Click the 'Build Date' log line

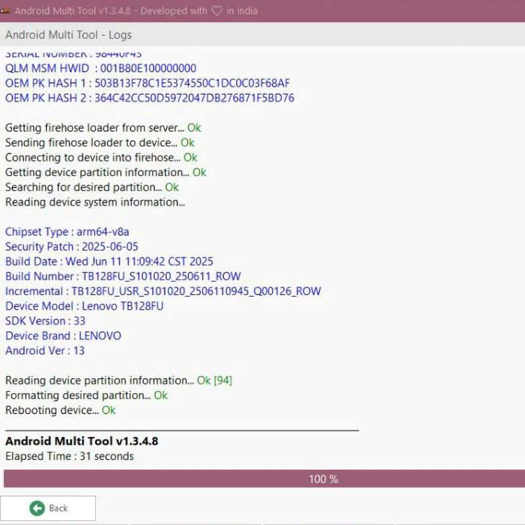pos(109,261)
